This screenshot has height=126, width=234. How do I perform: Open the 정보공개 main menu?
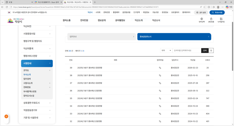(102, 20)
